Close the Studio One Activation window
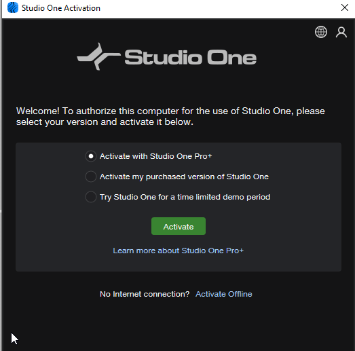355x351 pixels. pos(345,7)
